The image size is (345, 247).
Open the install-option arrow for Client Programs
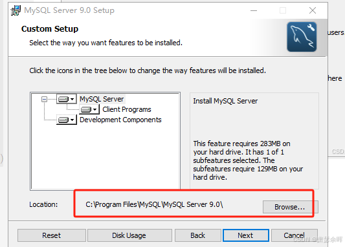pyautogui.click(x=95, y=109)
